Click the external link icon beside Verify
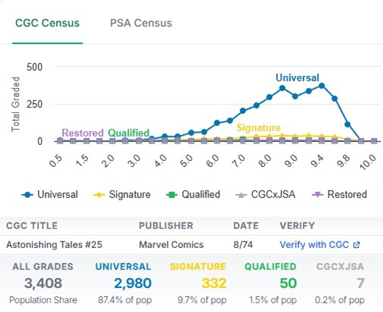Image resolution: width=383 pixels, height=312 pixels. 356,245
